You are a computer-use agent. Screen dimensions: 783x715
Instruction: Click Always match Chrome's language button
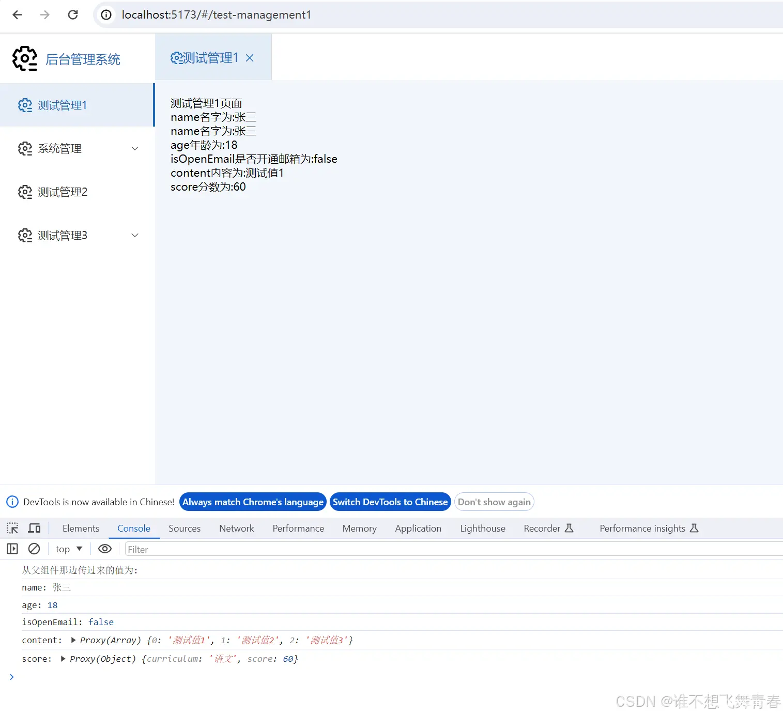pos(253,502)
